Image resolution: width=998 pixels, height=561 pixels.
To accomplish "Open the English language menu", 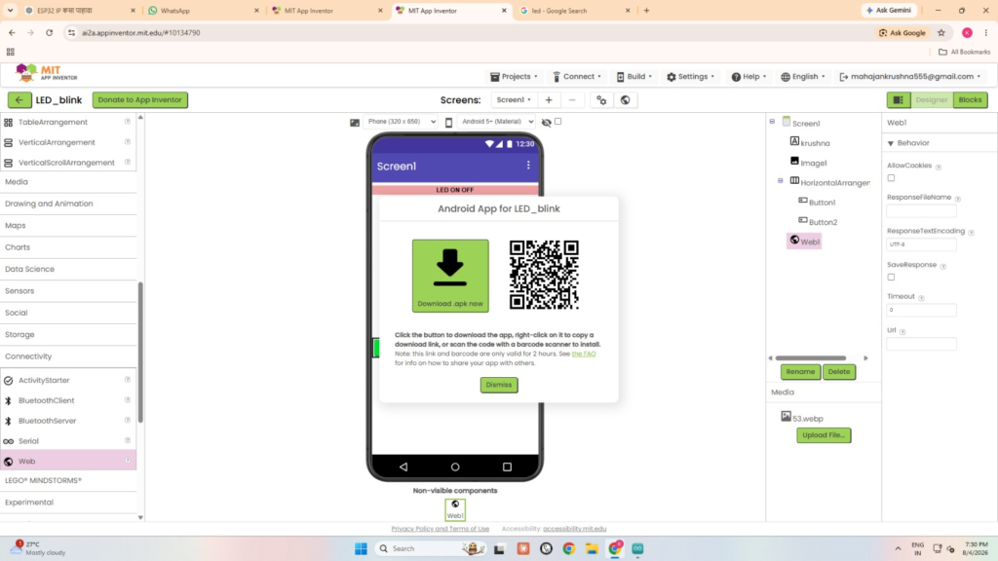I will coord(803,76).
